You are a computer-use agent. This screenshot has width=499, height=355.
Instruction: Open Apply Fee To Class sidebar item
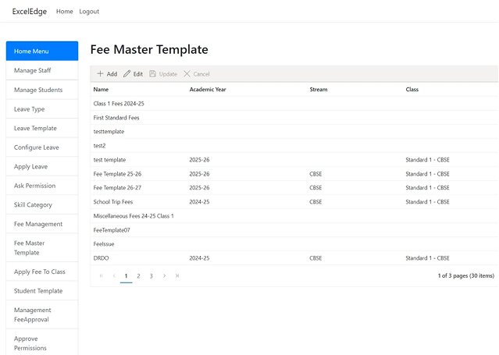[x=42, y=272]
